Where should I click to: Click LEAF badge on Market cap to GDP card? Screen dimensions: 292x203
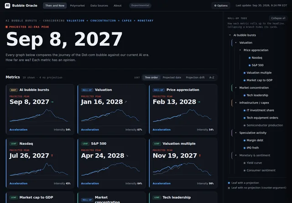pyautogui.click(x=14, y=198)
